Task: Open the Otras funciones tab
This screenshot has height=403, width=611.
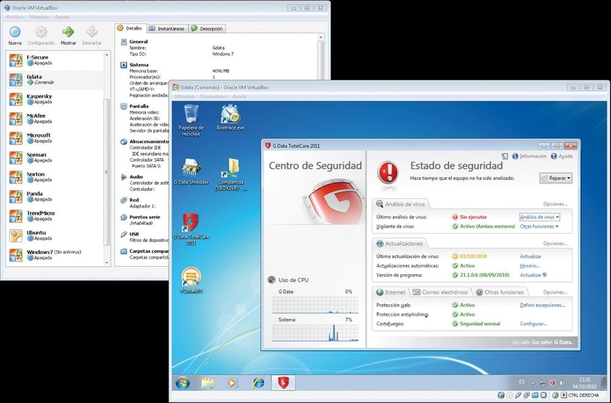Action: (x=500, y=292)
